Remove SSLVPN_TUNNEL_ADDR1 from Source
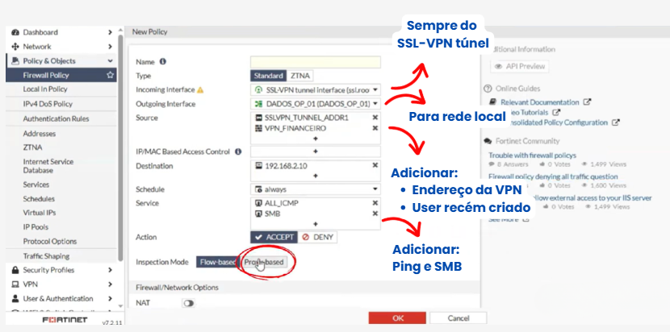 (375, 118)
